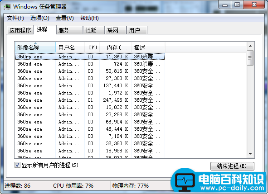This screenshot has width=268, height=194.
Task: Select the 360rp.exe process row
Action: [x=90, y=57]
